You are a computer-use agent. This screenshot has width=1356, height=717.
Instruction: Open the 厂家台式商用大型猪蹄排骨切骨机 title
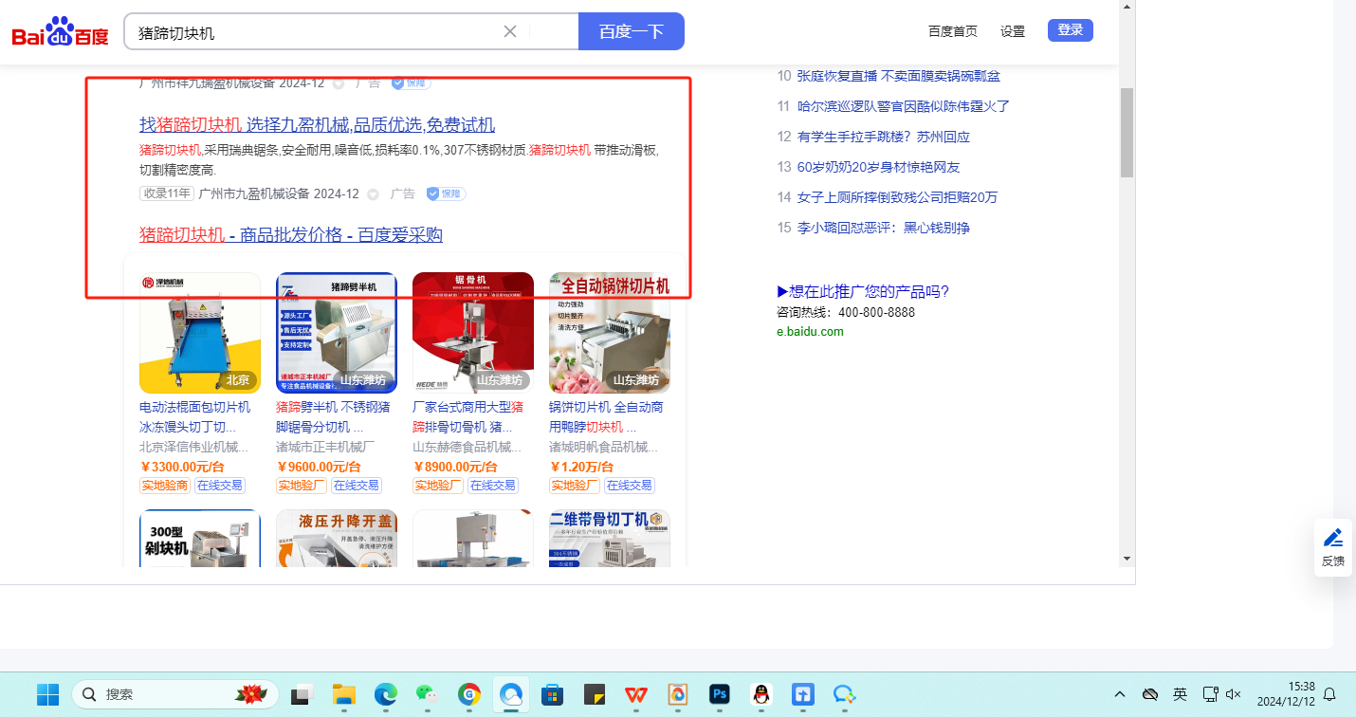468,417
